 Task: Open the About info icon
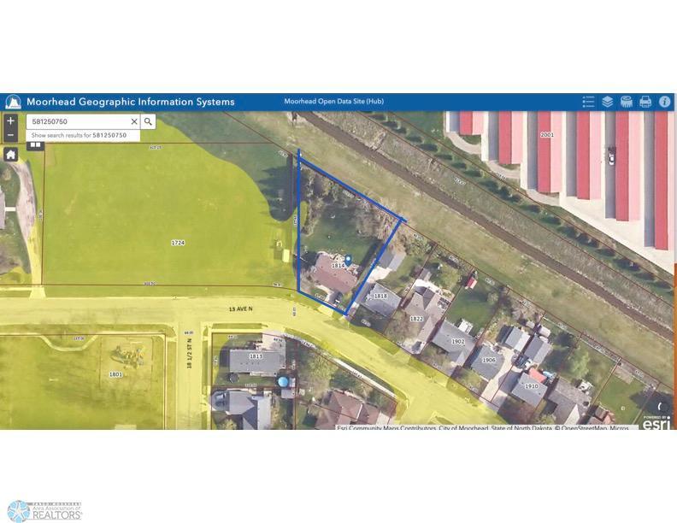point(664,102)
